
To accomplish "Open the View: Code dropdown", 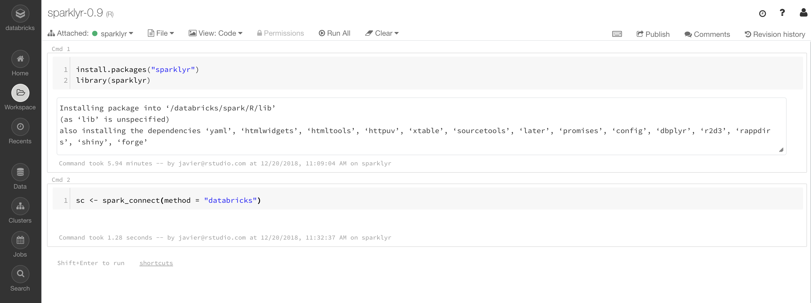I will click(x=215, y=33).
